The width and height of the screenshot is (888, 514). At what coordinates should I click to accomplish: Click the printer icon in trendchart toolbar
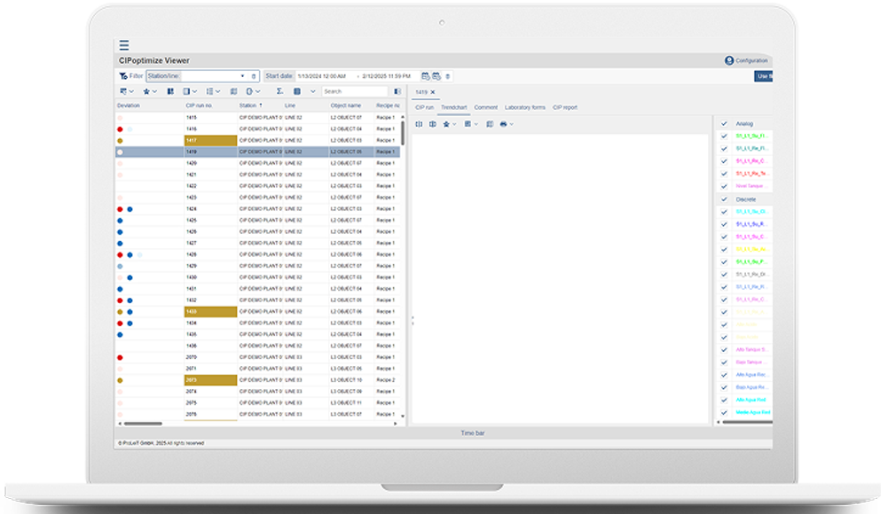click(503, 124)
